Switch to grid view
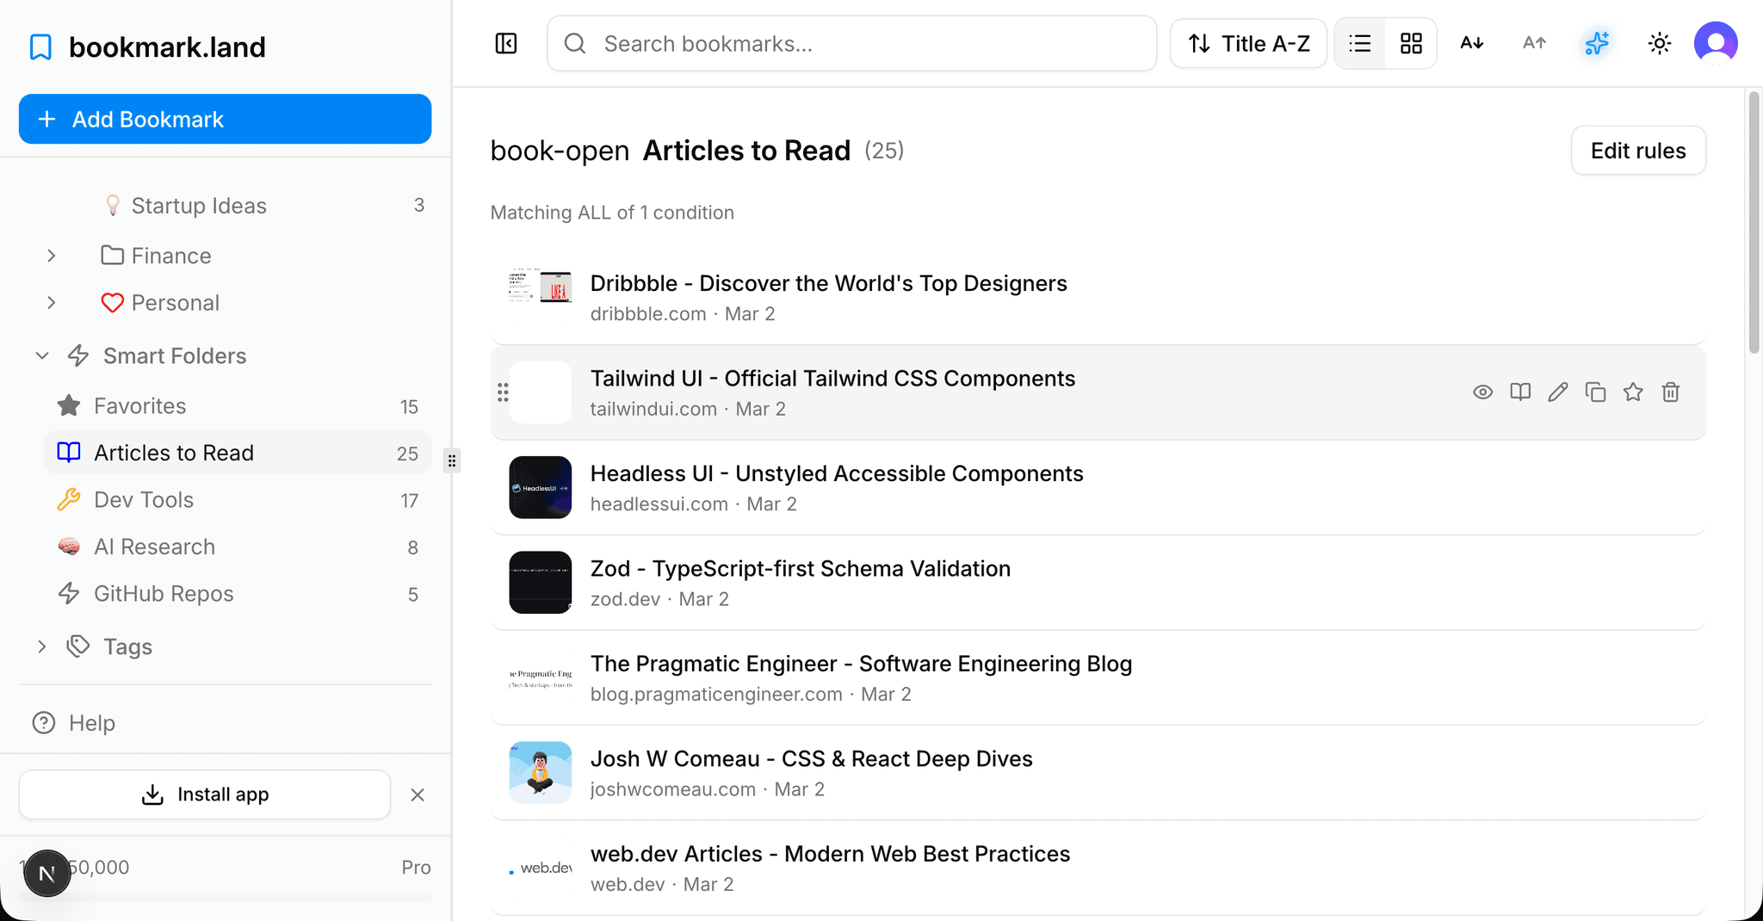 pos(1411,43)
